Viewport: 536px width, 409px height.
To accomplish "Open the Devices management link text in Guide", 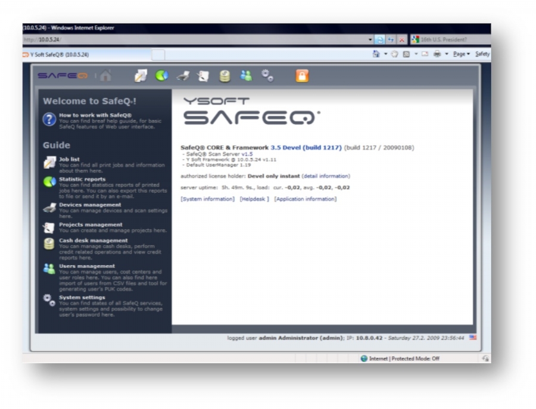I will click(90, 205).
